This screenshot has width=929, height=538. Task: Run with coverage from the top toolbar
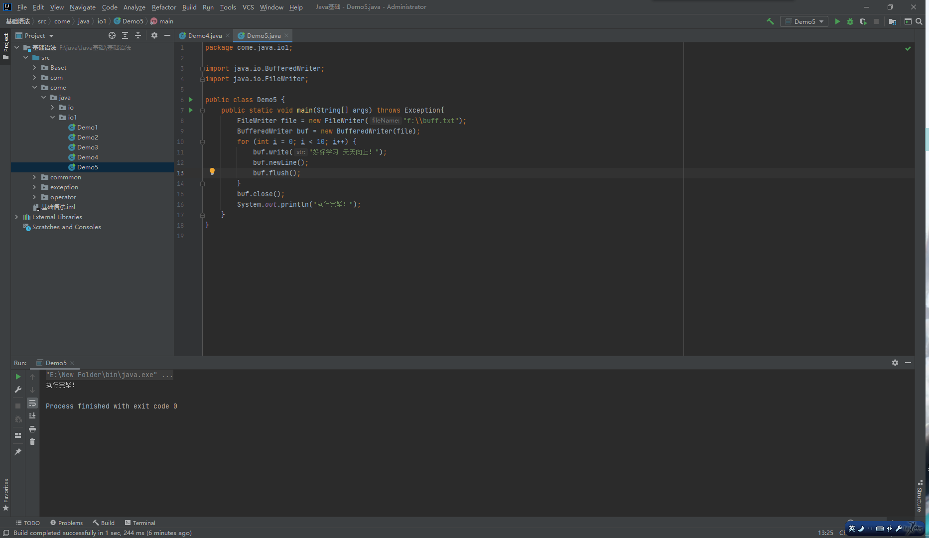[x=863, y=21]
